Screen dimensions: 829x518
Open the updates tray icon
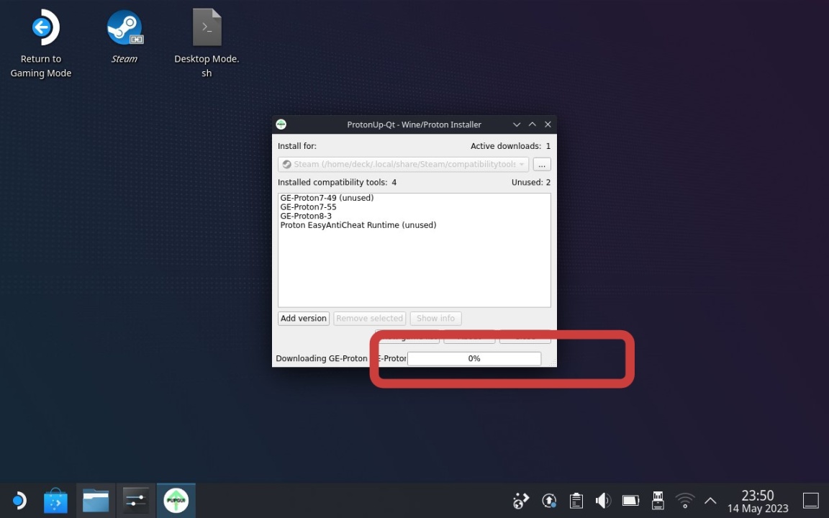pos(549,501)
